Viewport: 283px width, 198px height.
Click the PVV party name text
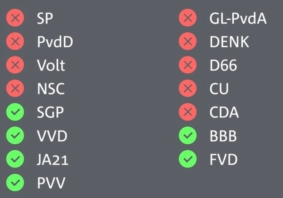click(x=51, y=183)
